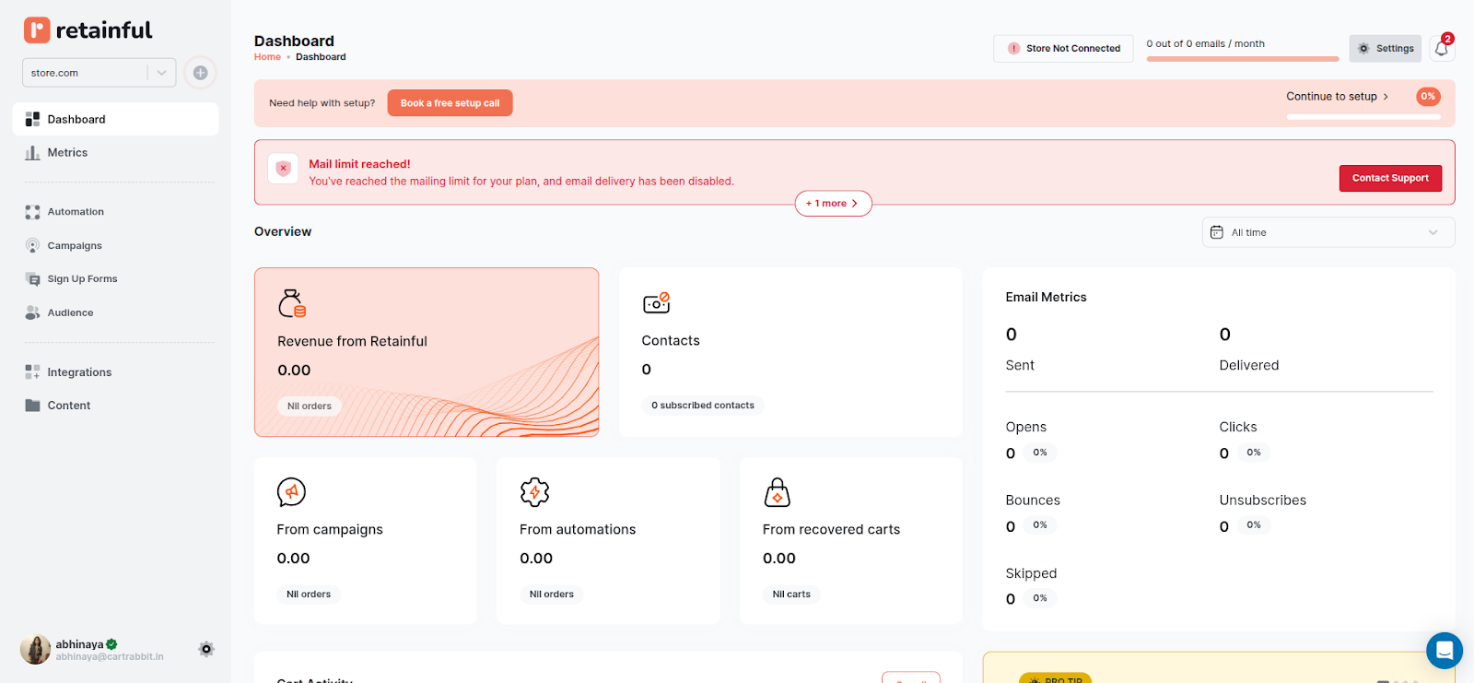Image resolution: width=1474 pixels, height=683 pixels.
Task: Click the 0 subscribed contacts badge
Action: [x=703, y=406]
